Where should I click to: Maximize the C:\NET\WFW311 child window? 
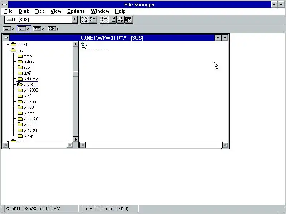tap(225, 38)
